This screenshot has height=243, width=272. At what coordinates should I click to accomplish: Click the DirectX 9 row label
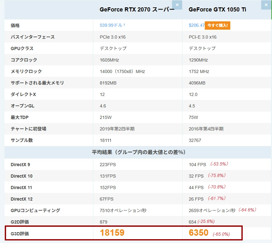coord(20,165)
